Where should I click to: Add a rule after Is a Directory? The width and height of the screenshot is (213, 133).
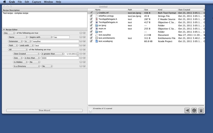84,66
